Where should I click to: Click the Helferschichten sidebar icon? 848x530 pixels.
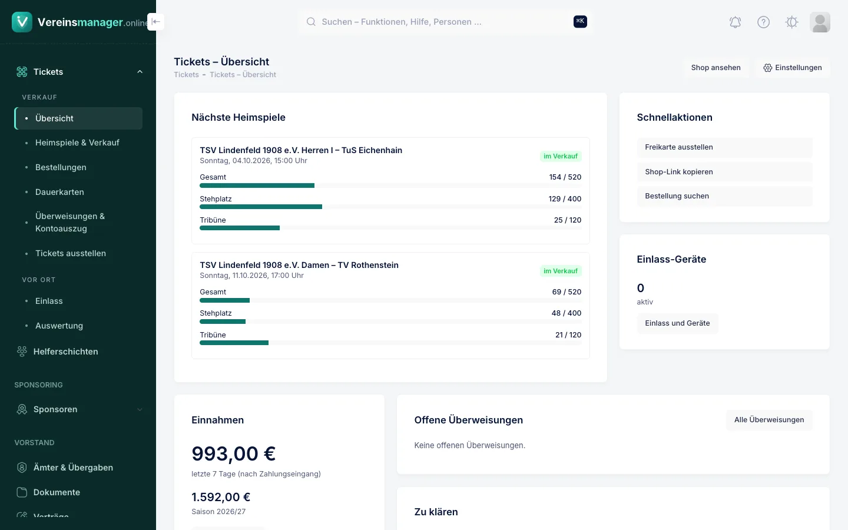pyautogui.click(x=22, y=352)
